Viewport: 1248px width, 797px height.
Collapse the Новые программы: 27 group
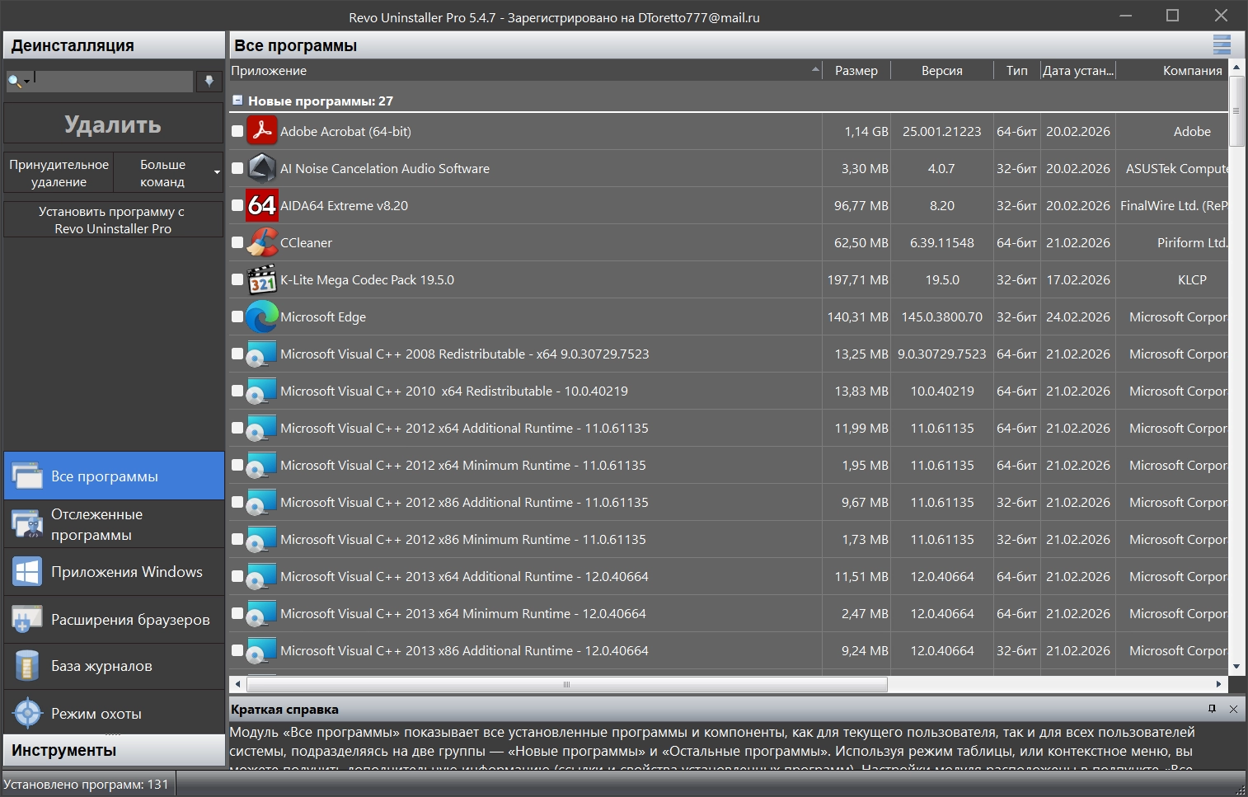pos(237,101)
